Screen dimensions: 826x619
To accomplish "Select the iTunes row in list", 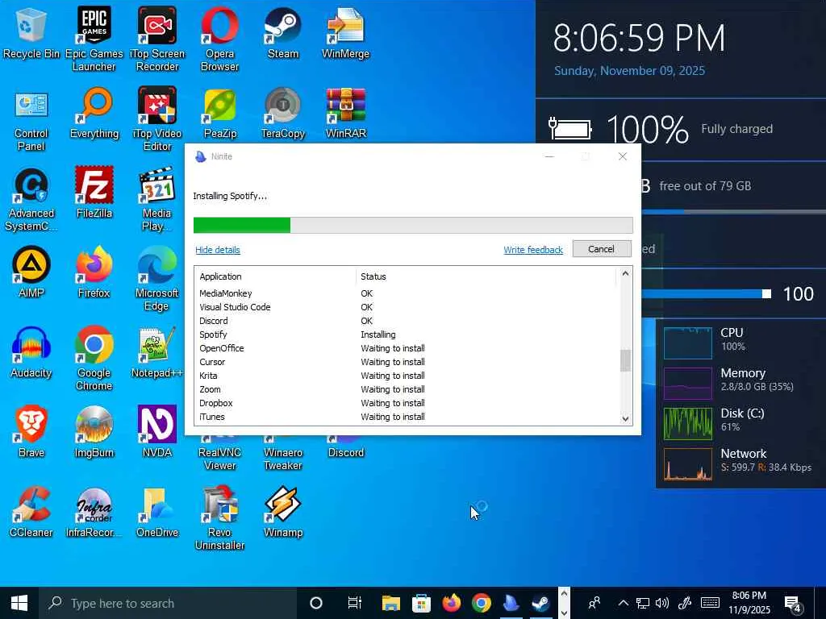I will coord(407,417).
